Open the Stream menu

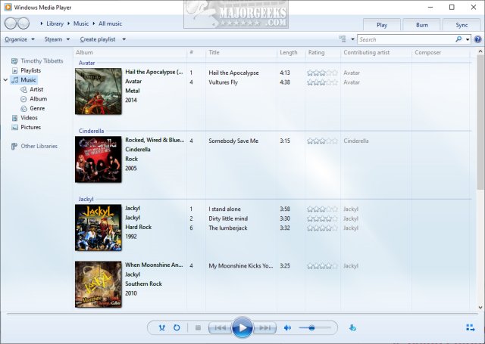pyautogui.click(x=57, y=39)
